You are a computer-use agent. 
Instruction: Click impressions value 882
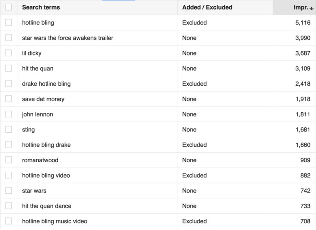(305, 176)
